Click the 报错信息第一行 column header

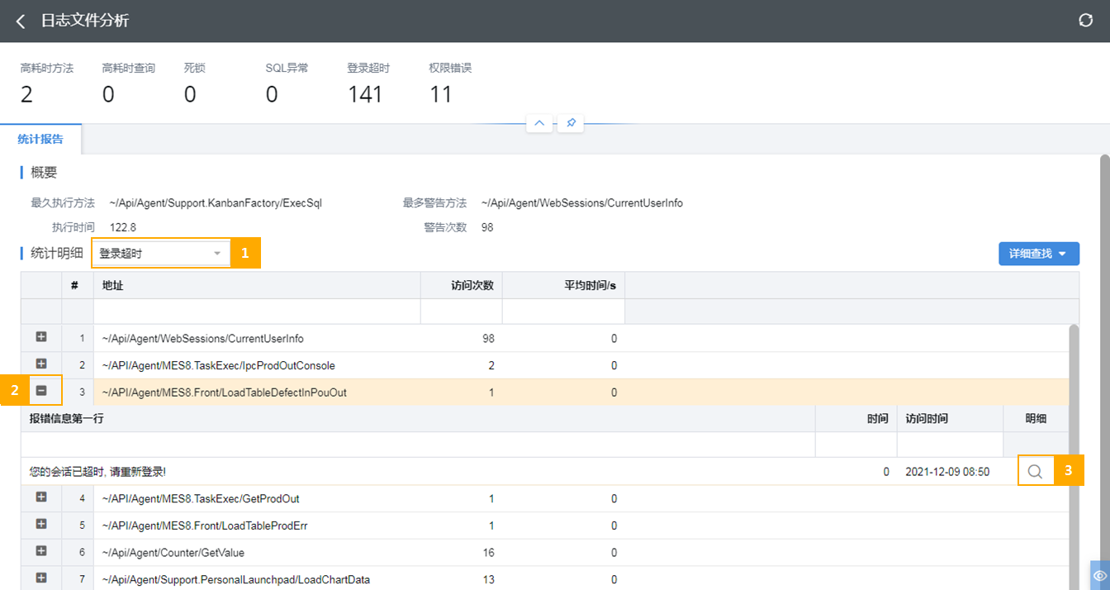(418, 419)
